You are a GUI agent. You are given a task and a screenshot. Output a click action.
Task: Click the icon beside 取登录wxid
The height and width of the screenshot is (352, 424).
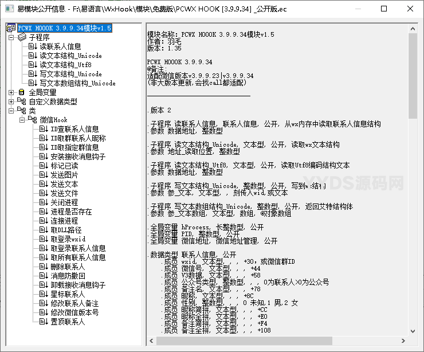click(x=44, y=239)
